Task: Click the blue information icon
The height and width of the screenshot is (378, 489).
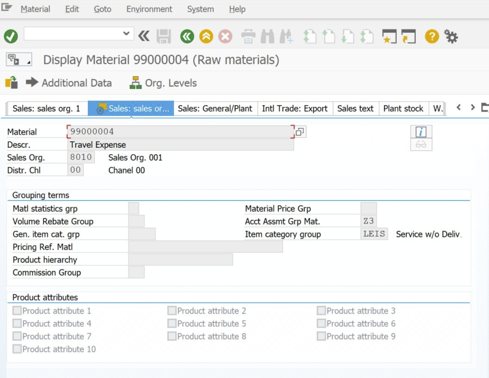Action: tap(421, 132)
